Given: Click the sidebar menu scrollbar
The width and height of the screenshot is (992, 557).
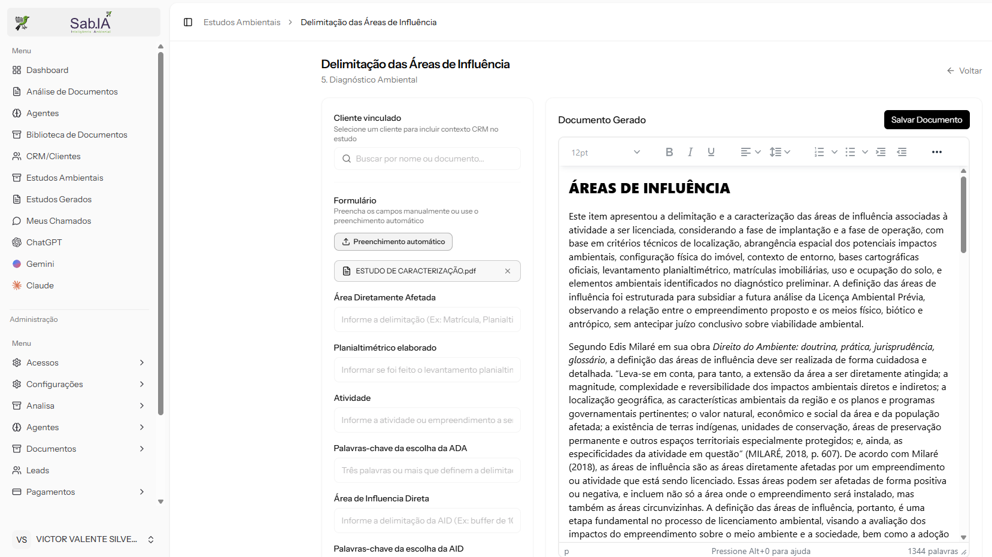Looking at the screenshot, I should 160,233.
